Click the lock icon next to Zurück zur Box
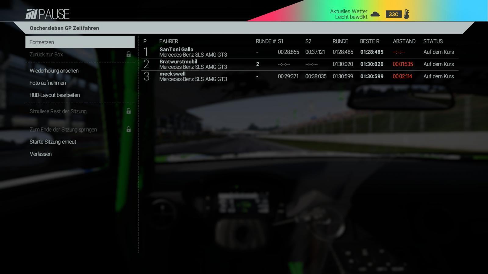Screen dimensions: 488x274 click(x=129, y=54)
